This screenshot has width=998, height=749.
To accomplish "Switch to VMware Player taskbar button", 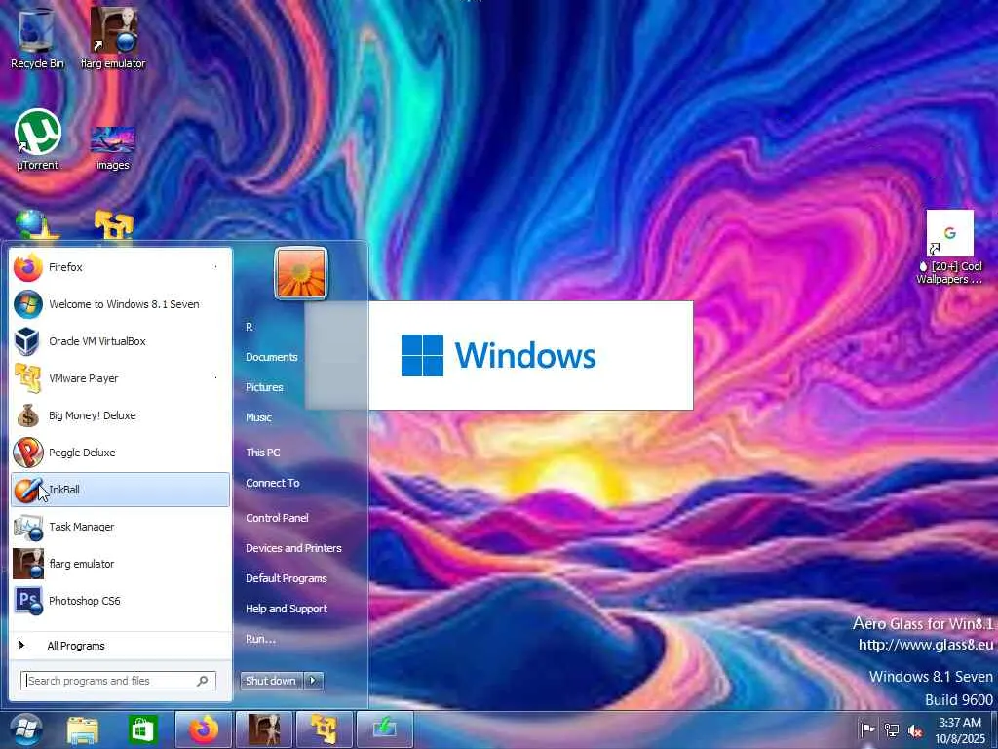I will (324, 729).
